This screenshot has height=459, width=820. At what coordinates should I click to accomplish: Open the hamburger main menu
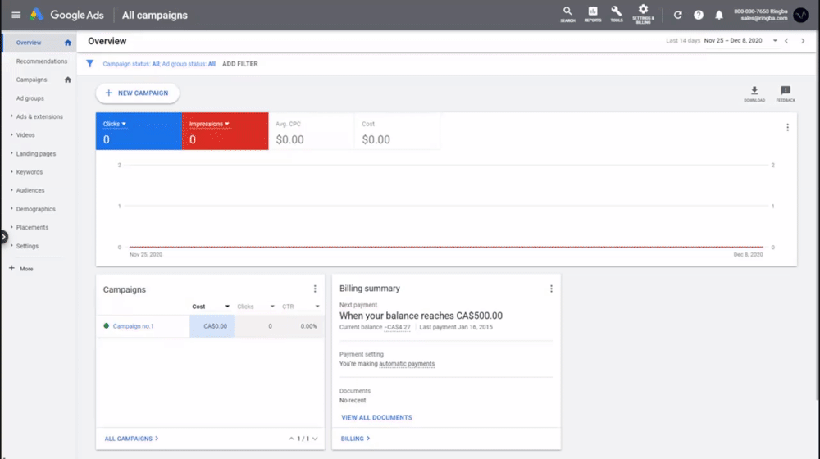click(x=16, y=15)
